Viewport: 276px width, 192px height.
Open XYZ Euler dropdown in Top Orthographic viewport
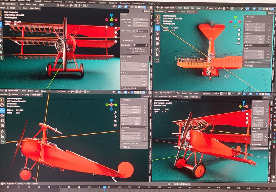[x=257, y=45]
